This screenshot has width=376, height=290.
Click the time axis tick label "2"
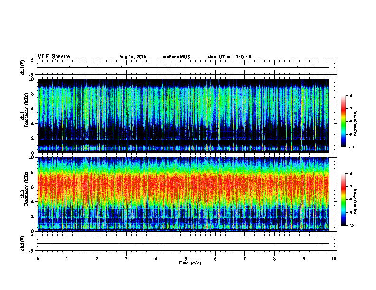click(97, 259)
